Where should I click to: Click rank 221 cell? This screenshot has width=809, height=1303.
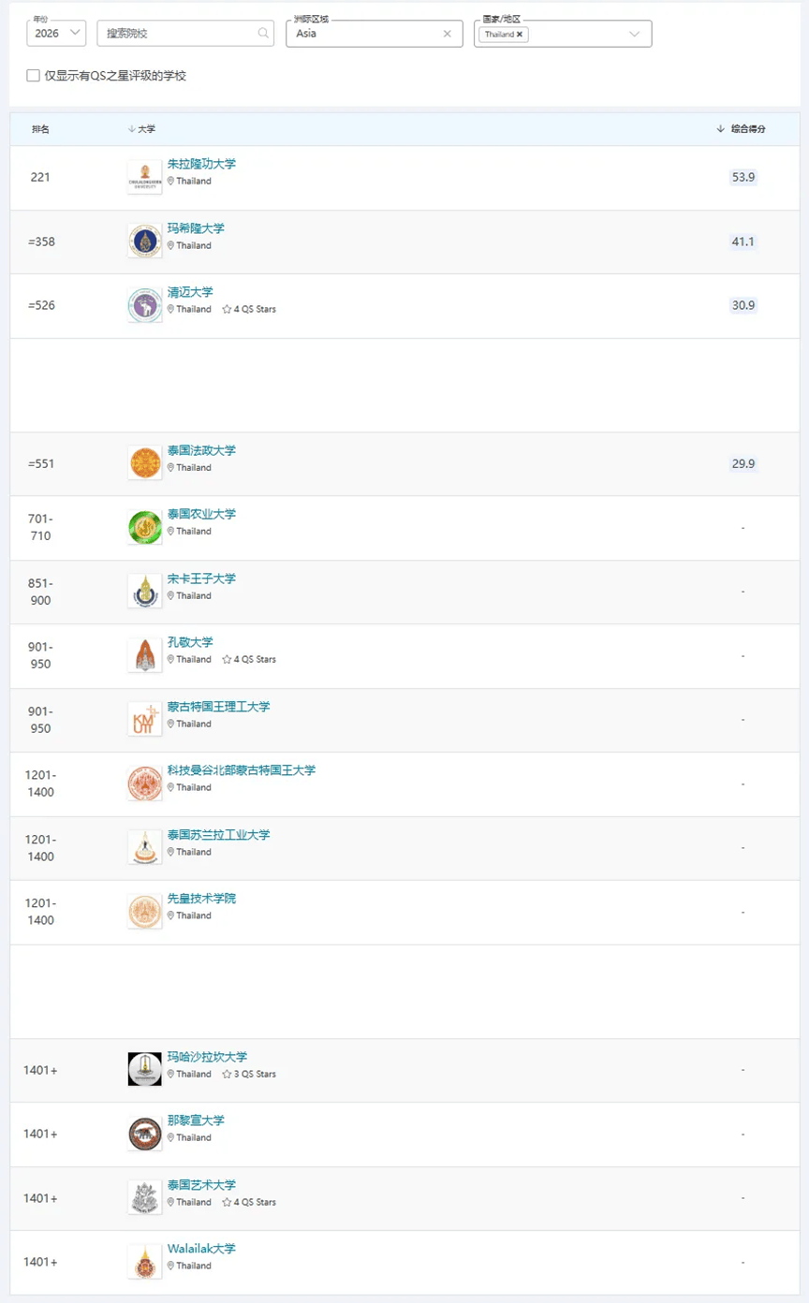pos(40,177)
